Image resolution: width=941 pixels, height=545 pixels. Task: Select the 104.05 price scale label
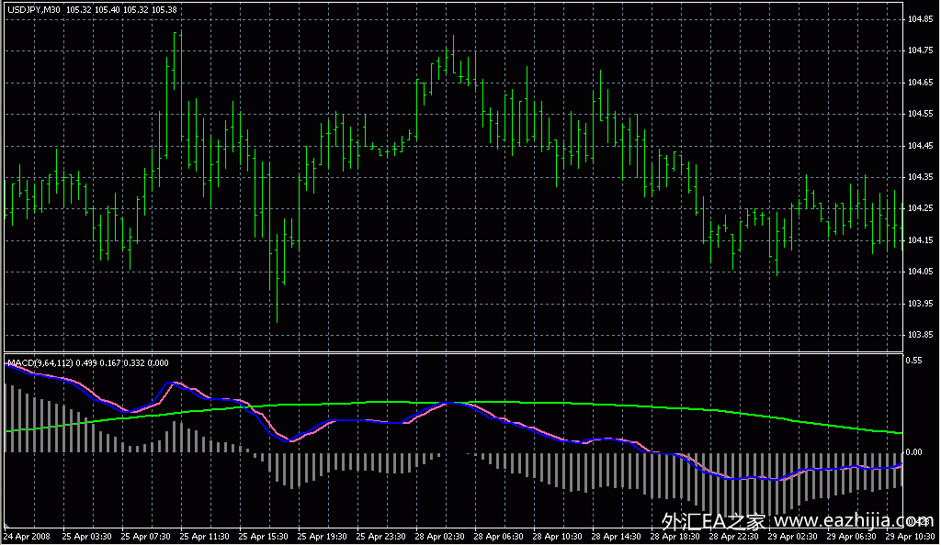tap(920, 272)
